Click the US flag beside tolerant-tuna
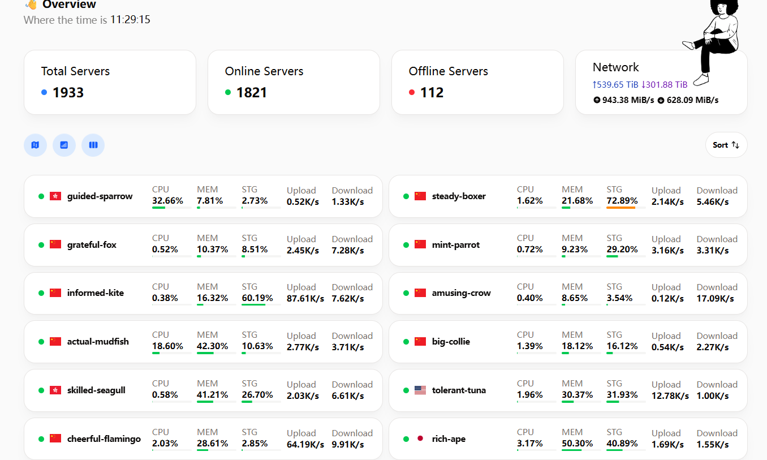Screen dimensions: 767x460 pyautogui.click(x=420, y=390)
